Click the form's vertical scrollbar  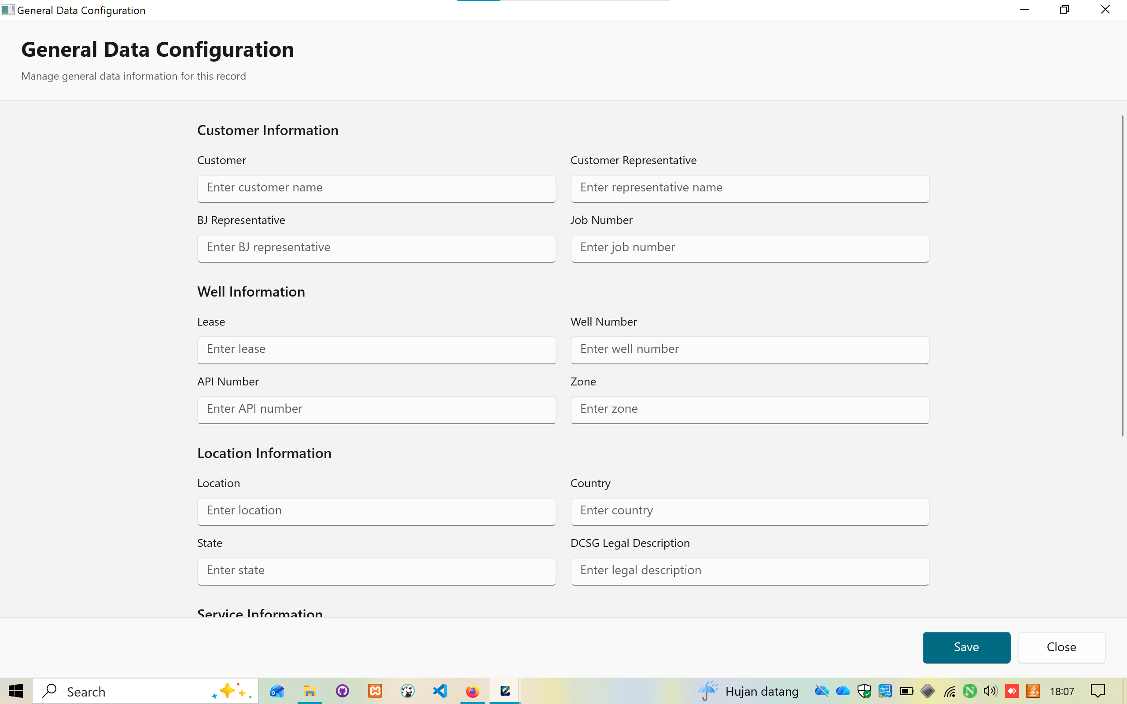click(x=1122, y=275)
